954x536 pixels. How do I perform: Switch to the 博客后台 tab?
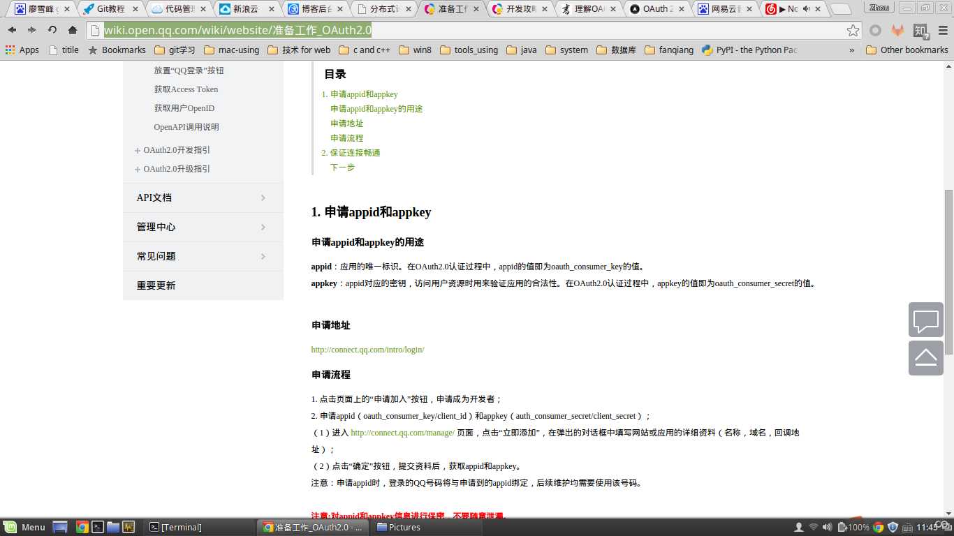[314, 9]
